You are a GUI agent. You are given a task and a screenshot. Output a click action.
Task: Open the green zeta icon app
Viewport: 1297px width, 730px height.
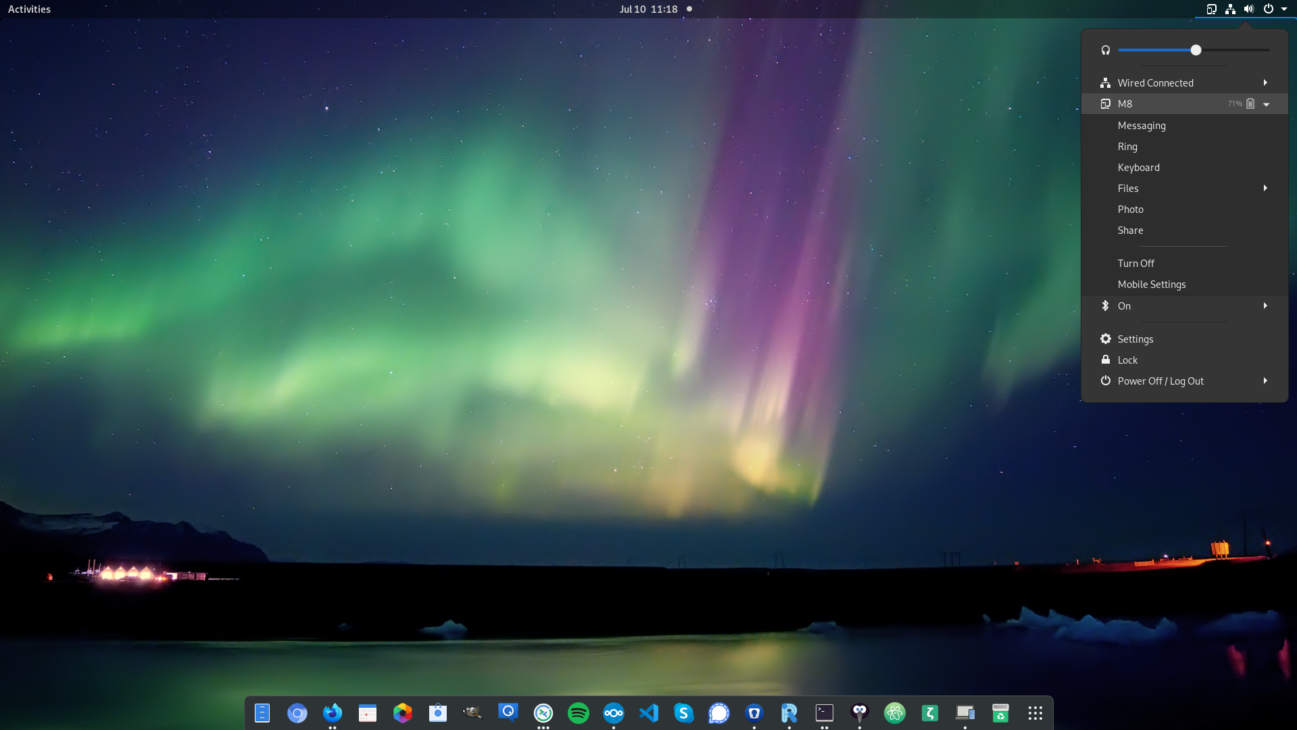(x=930, y=713)
